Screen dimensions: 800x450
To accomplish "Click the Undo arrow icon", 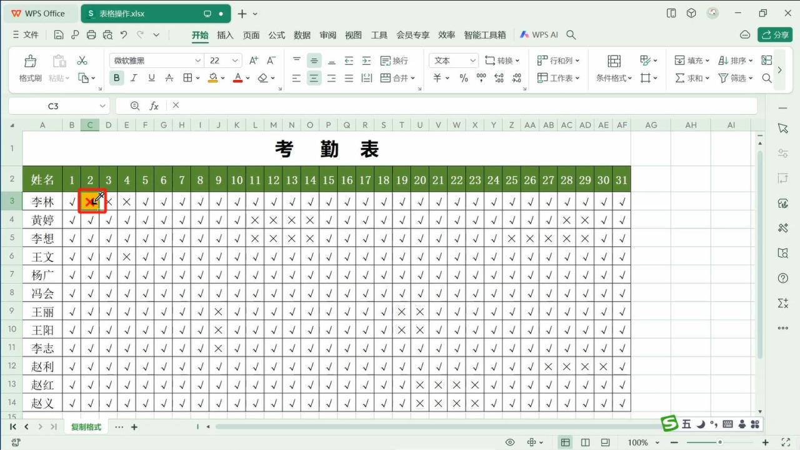I will (124, 35).
